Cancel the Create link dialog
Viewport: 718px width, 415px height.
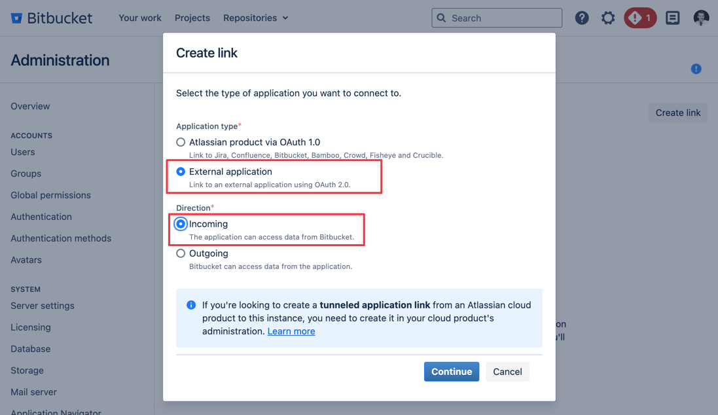pos(507,371)
